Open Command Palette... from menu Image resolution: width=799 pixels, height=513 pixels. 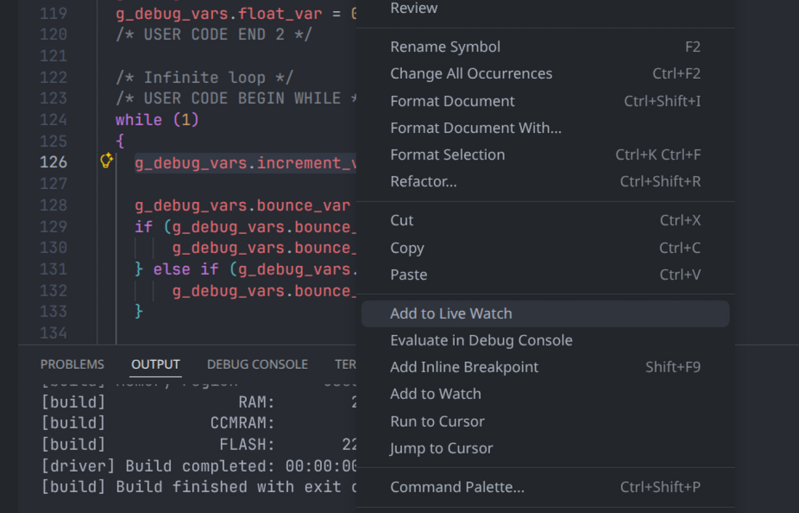(x=545, y=487)
